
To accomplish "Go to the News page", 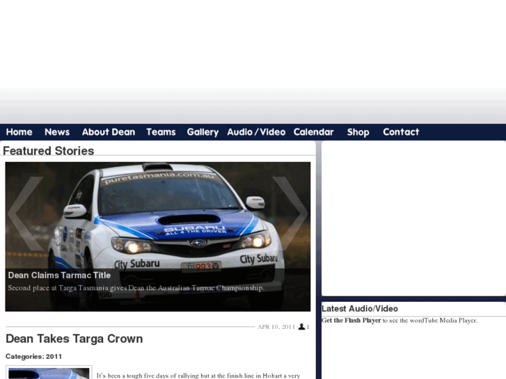I will point(57,132).
